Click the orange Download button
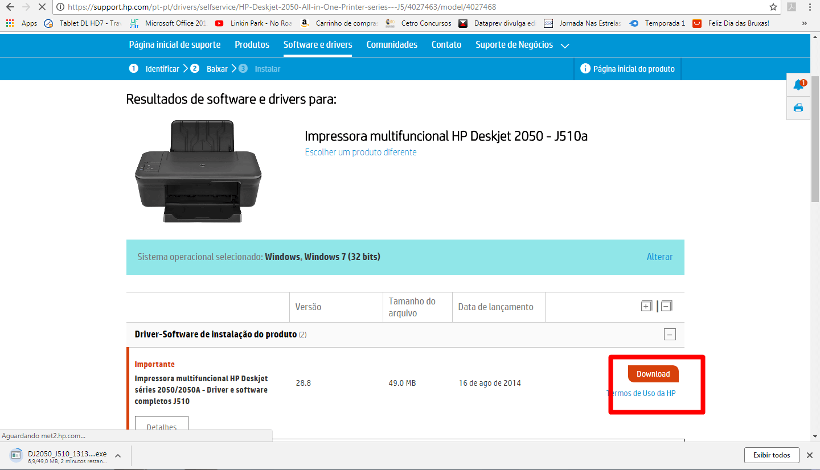This screenshot has width=820, height=470. (x=653, y=374)
